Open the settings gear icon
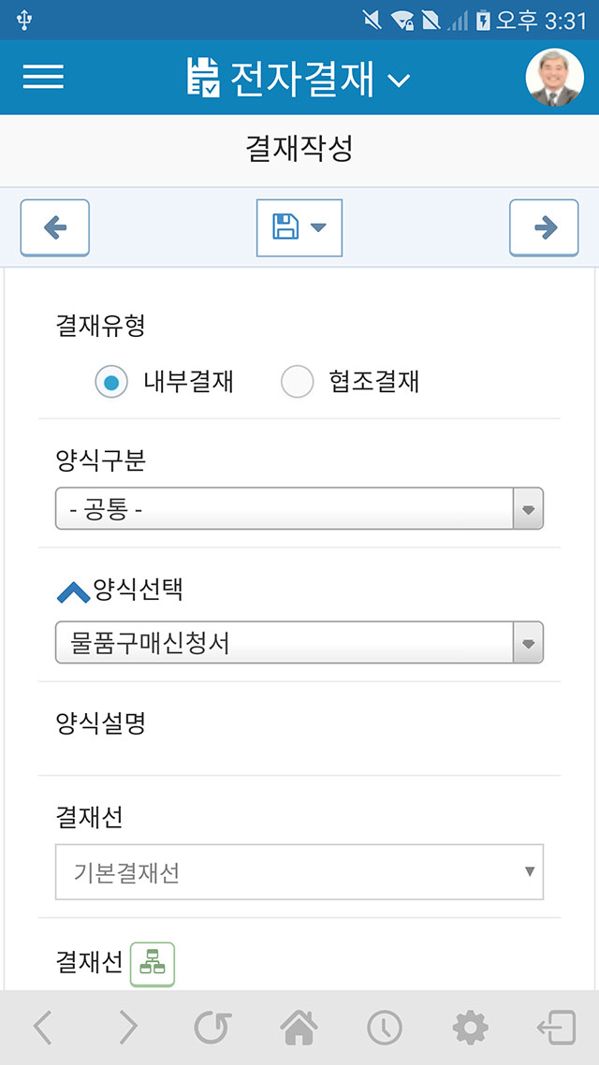The width and height of the screenshot is (599, 1065). coord(470,1028)
